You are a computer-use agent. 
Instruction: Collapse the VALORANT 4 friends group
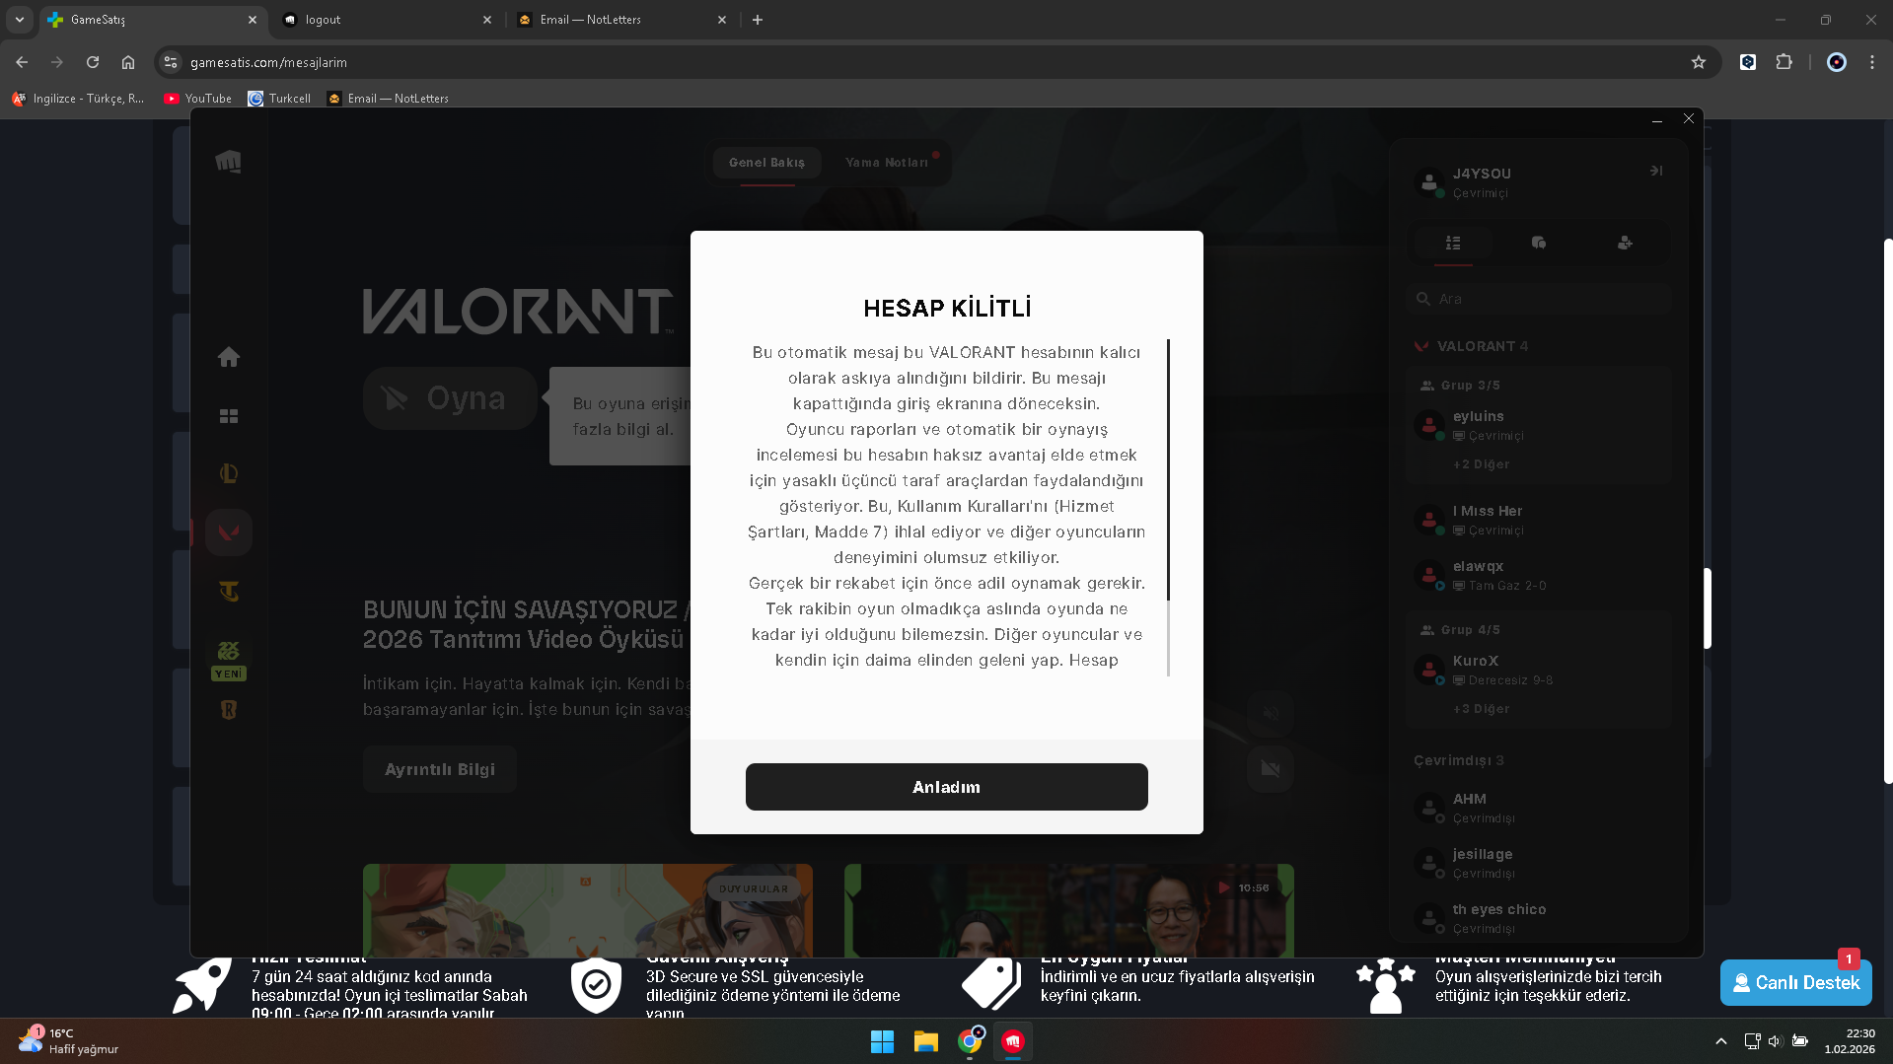pos(1471,346)
